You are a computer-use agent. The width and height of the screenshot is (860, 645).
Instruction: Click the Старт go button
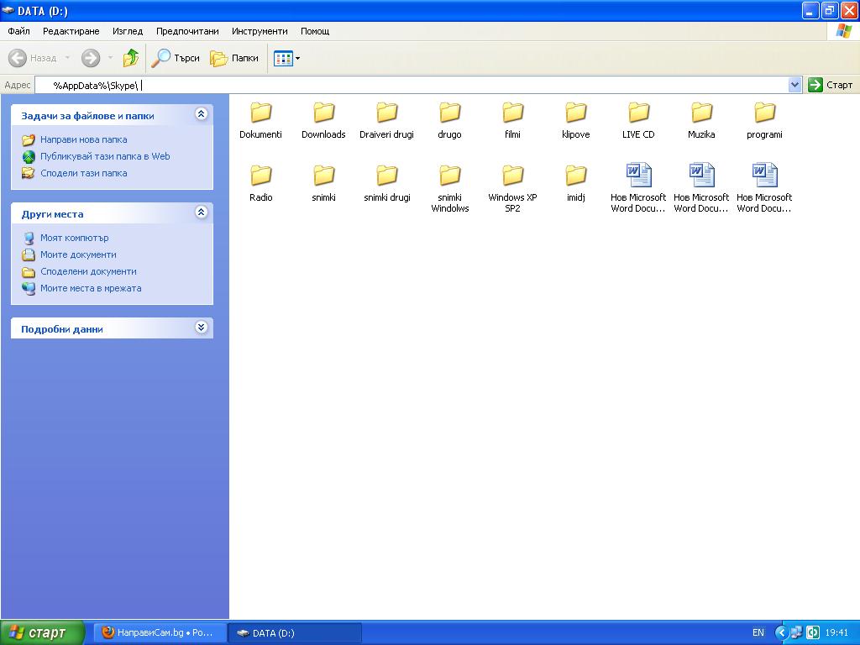pos(831,85)
